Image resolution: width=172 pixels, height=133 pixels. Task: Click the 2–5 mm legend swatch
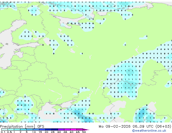[23, 129]
